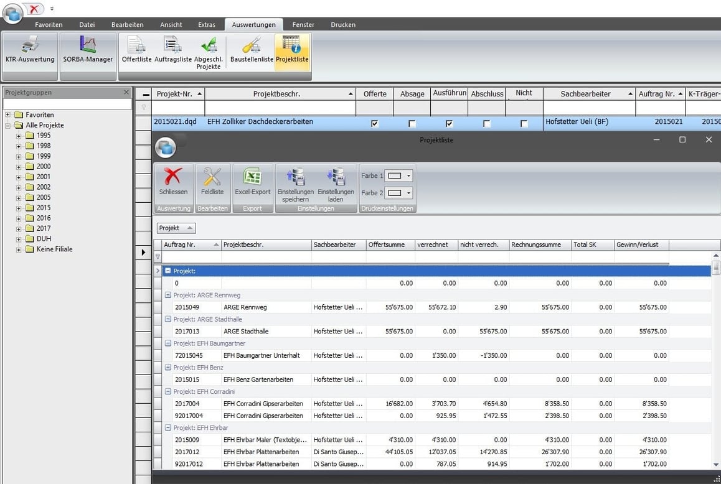Open the Farbe 2 color dropdown
The width and height of the screenshot is (721, 484).
pyautogui.click(x=408, y=193)
